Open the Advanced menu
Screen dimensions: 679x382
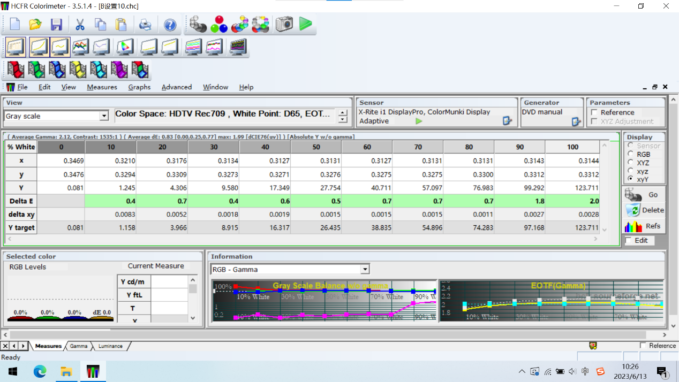tap(176, 87)
